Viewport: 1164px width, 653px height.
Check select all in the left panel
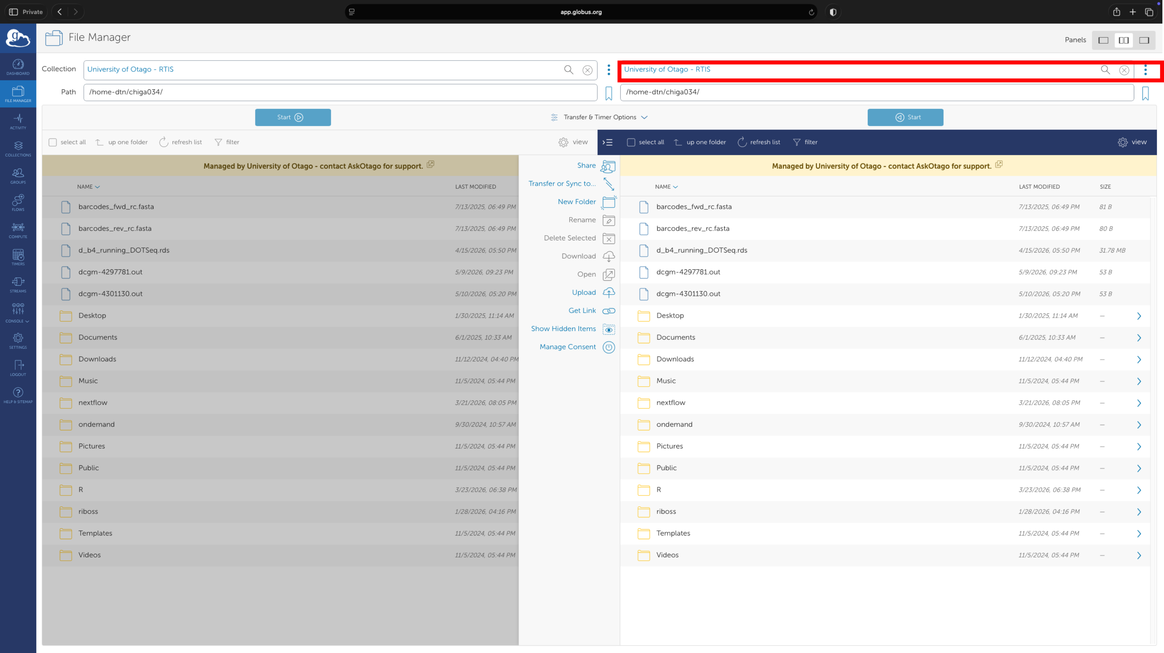click(x=53, y=143)
